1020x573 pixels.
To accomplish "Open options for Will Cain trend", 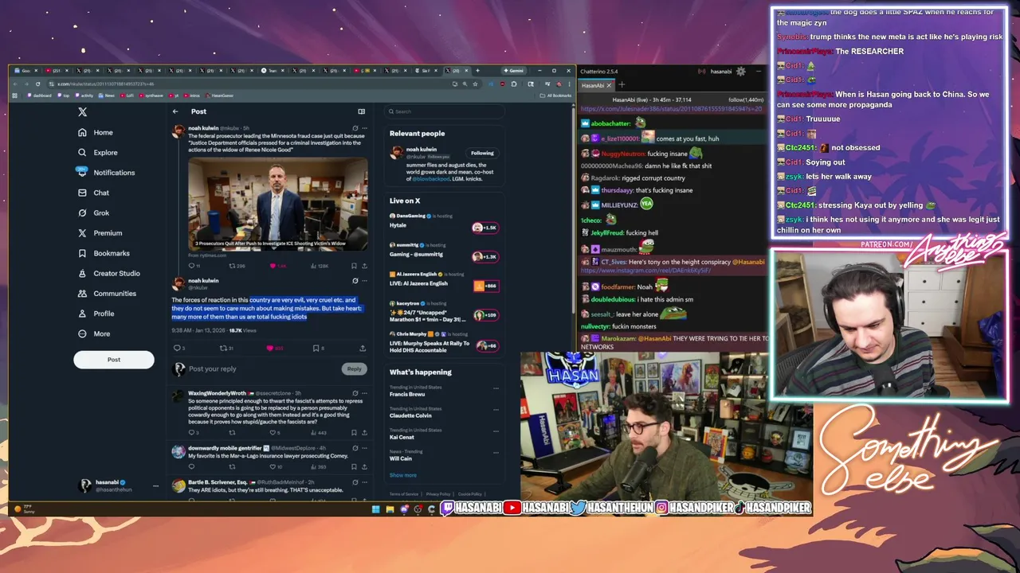I will (496, 453).
